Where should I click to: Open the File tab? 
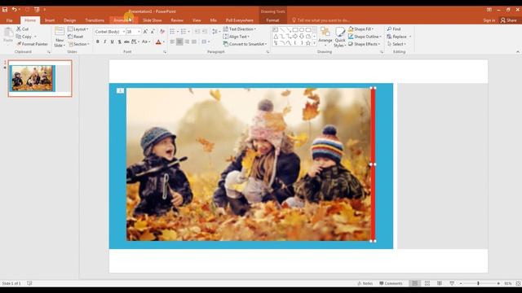9,20
